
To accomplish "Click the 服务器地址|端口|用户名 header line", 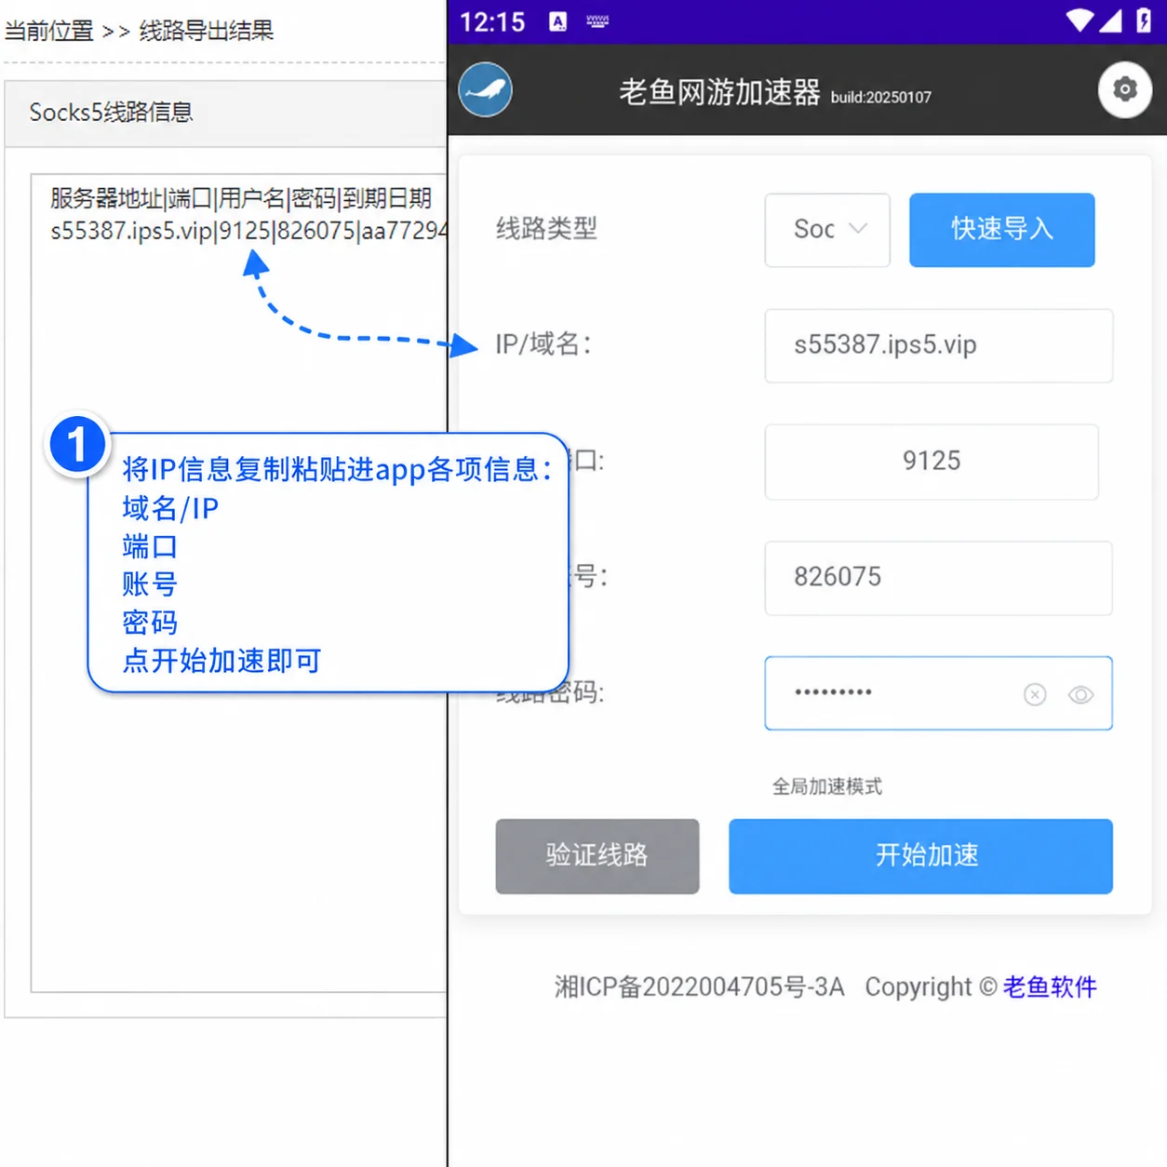I will click(x=241, y=198).
